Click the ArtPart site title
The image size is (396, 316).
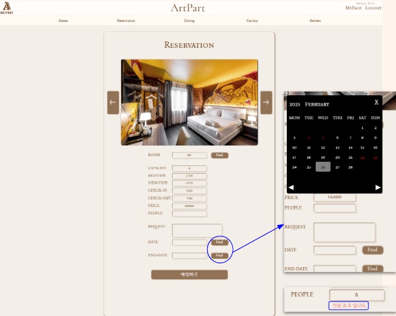188,8
